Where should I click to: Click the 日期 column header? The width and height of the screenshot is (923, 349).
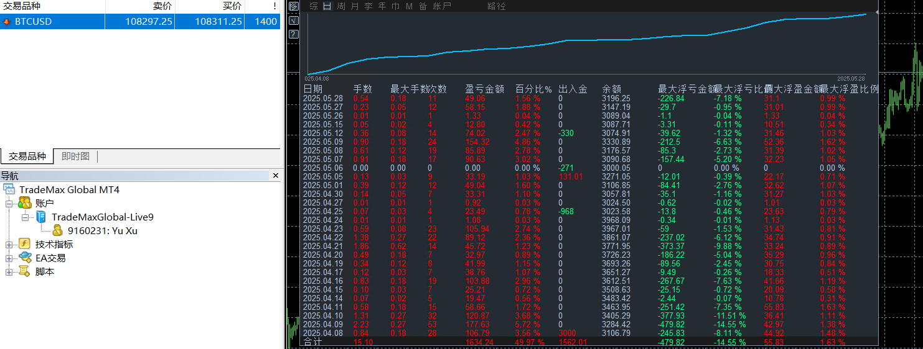(313, 89)
